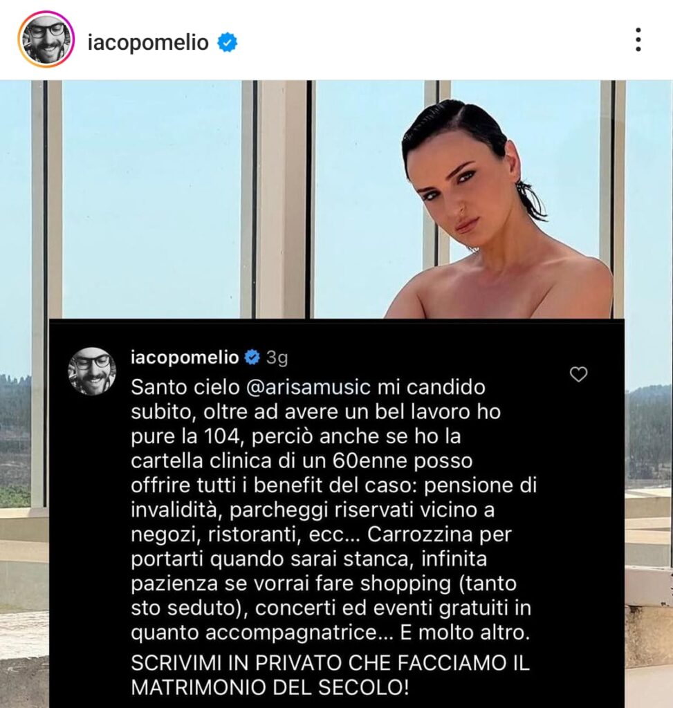Click the "3g" comment timestamp

277,357
